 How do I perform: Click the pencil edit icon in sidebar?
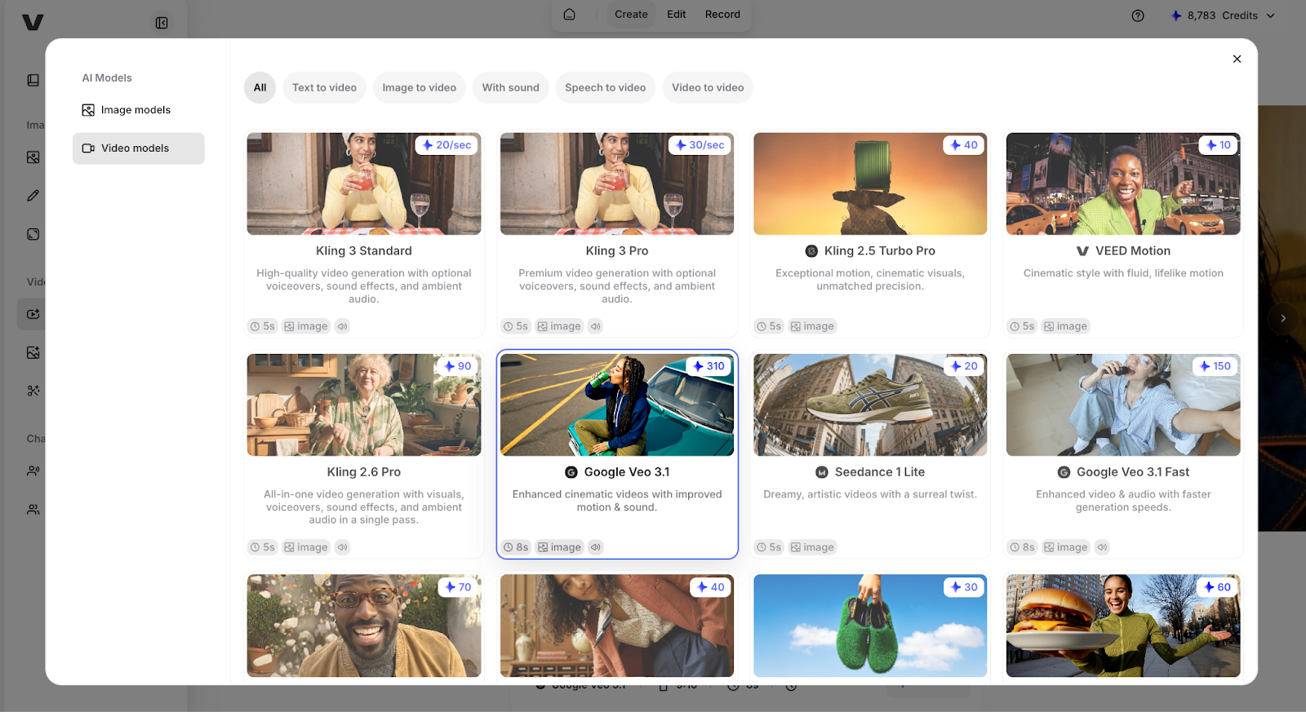33,196
